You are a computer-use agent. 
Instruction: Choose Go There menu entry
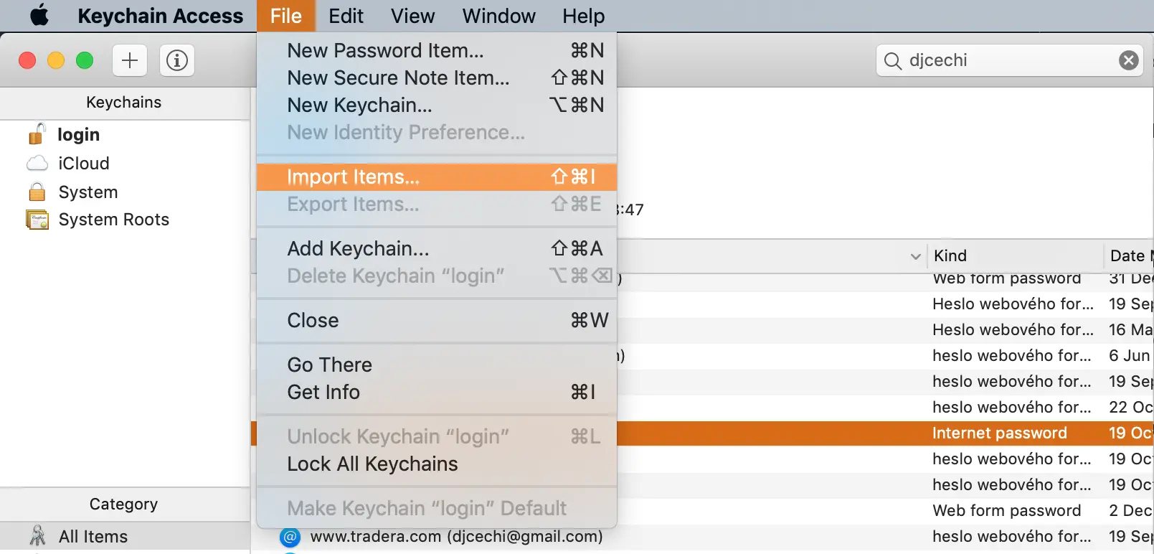[x=437, y=365]
